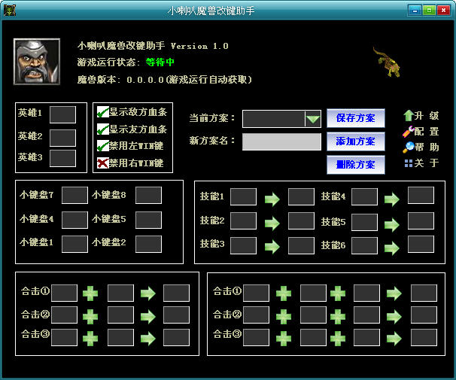The image size is (456, 380).
Task: Click the 等待中 status text
Action: coord(160,62)
